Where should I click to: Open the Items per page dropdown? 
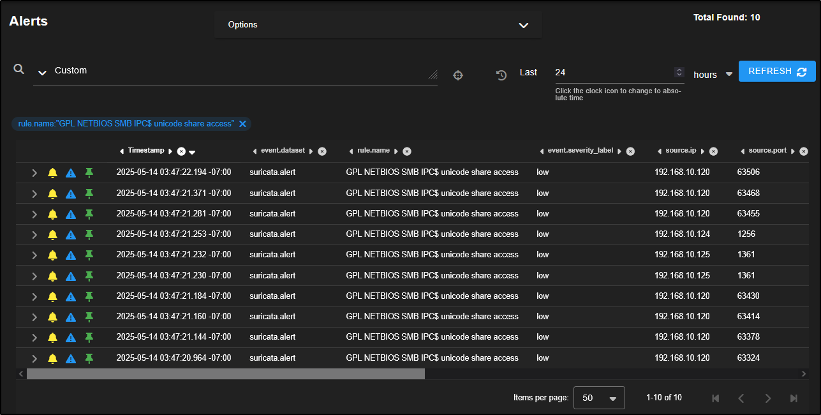599,398
